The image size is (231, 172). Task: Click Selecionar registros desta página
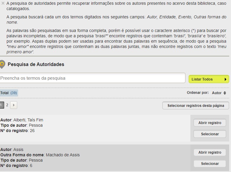196,106
